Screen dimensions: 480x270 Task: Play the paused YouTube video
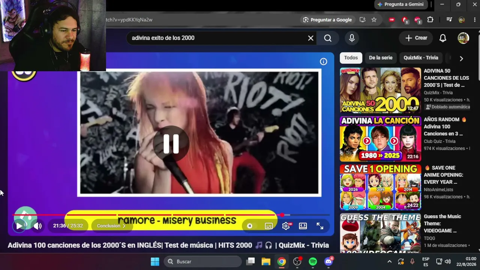pos(19,226)
